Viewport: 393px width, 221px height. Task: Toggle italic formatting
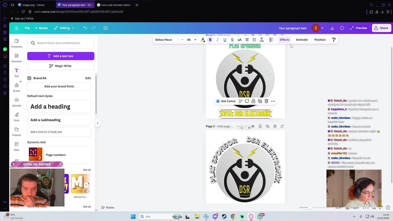pyautogui.click(x=218, y=40)
